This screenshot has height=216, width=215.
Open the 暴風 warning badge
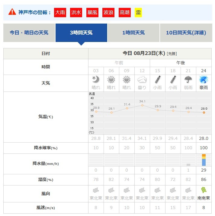(x=92, y=13)
